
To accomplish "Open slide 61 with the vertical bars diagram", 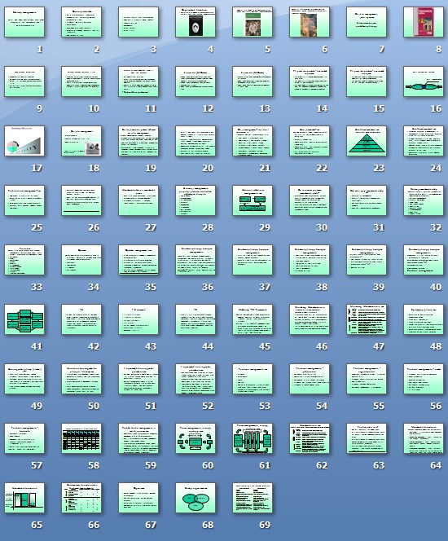I will pyautogui.click(x=253, y=438).
